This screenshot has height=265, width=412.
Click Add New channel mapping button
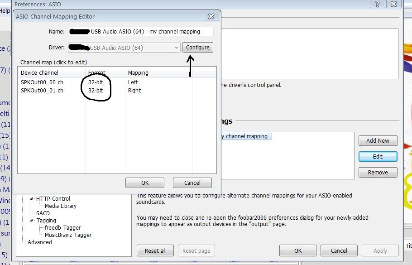(378, 140)
